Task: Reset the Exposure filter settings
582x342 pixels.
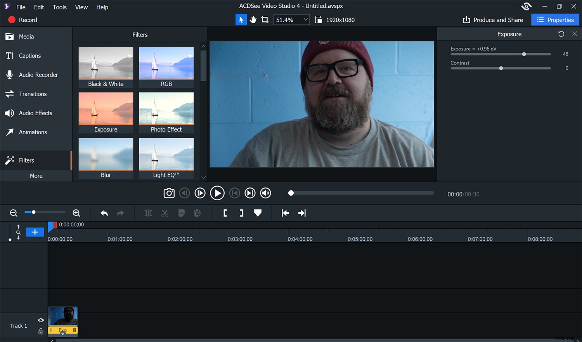Action: (561, 34)
